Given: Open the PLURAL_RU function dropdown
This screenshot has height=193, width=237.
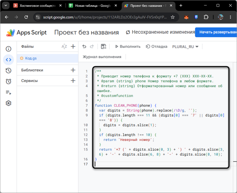Looking at the screenshot, I should 185,47.
